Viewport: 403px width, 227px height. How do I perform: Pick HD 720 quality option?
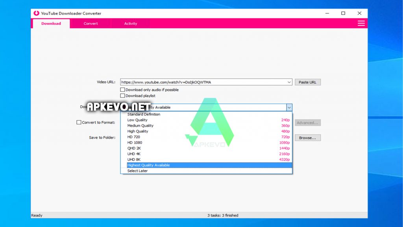(x=206, y=137)
